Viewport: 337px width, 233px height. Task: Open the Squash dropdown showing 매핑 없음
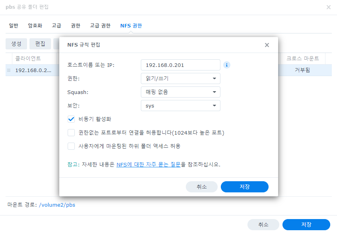tap(181, 92)
